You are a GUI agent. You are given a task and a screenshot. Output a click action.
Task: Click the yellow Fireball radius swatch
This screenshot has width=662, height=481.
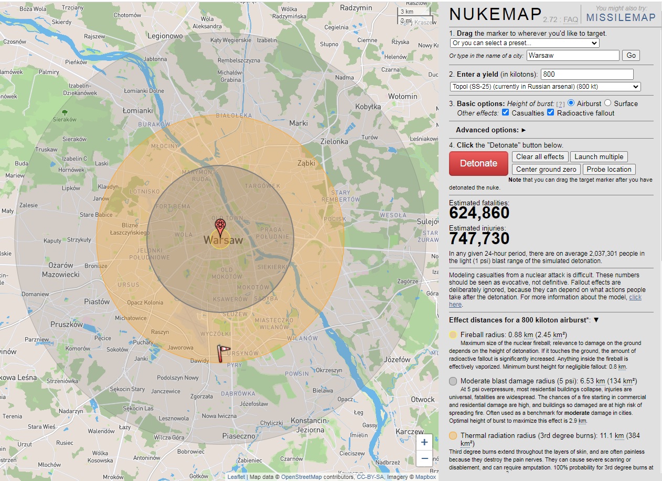click(x=453, y=334)
